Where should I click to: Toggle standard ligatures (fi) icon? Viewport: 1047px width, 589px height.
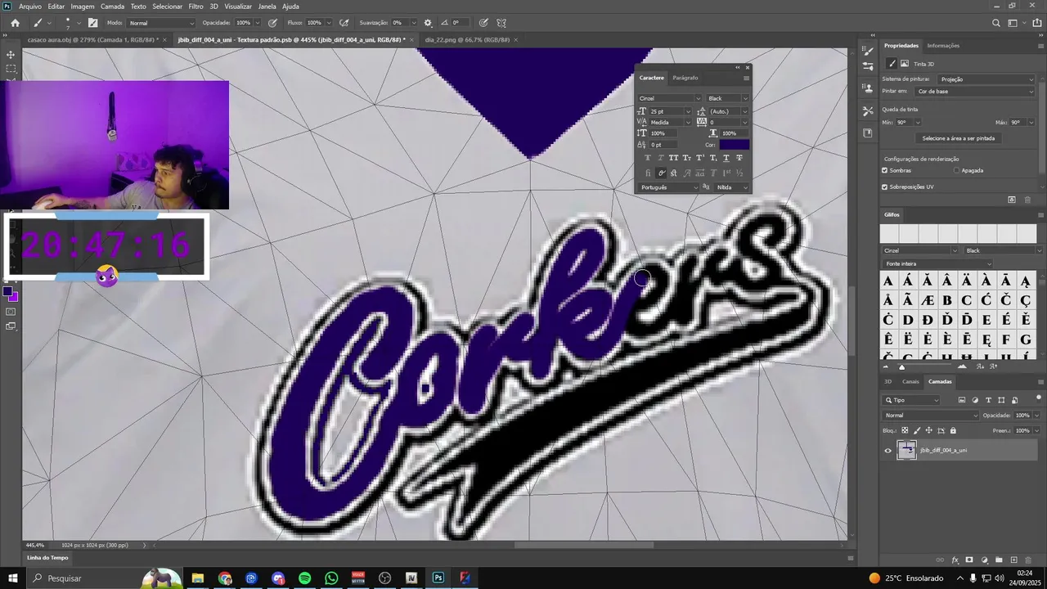(x=647, y=173)
